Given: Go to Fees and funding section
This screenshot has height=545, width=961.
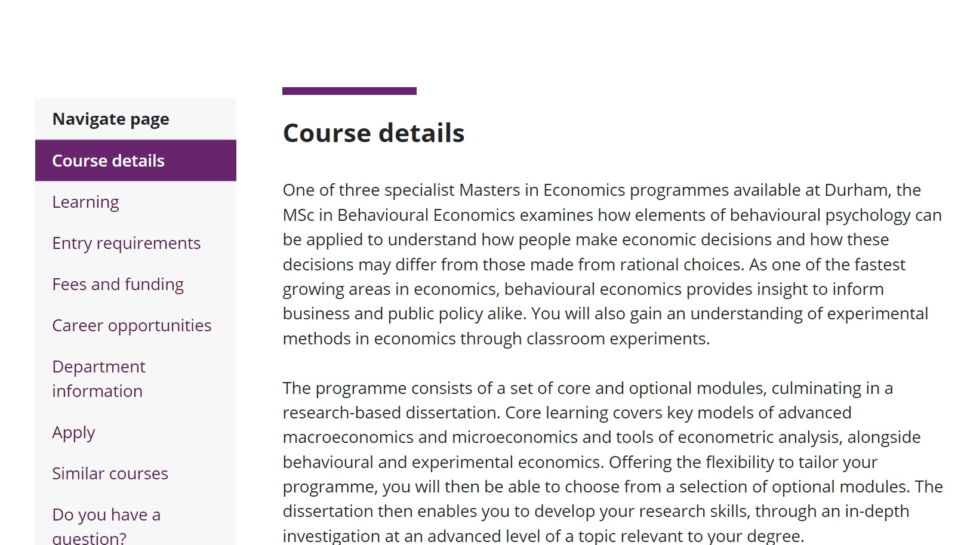Looking at the screenshot, I should pyautogui.click(x=118, y=284).
